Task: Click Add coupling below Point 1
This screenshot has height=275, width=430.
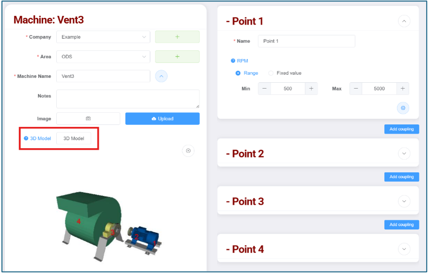Action: click(401, 129)
